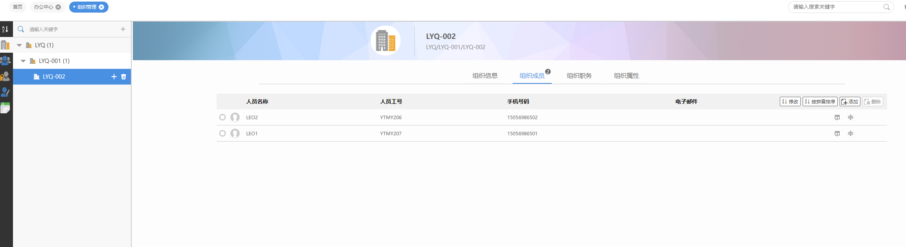This screenshot has width=906, height=247.
Task: Close the 组织管理 tab
Action: 101,7
